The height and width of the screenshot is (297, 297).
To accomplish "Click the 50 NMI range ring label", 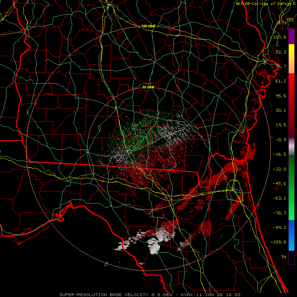I will point(148,87).
